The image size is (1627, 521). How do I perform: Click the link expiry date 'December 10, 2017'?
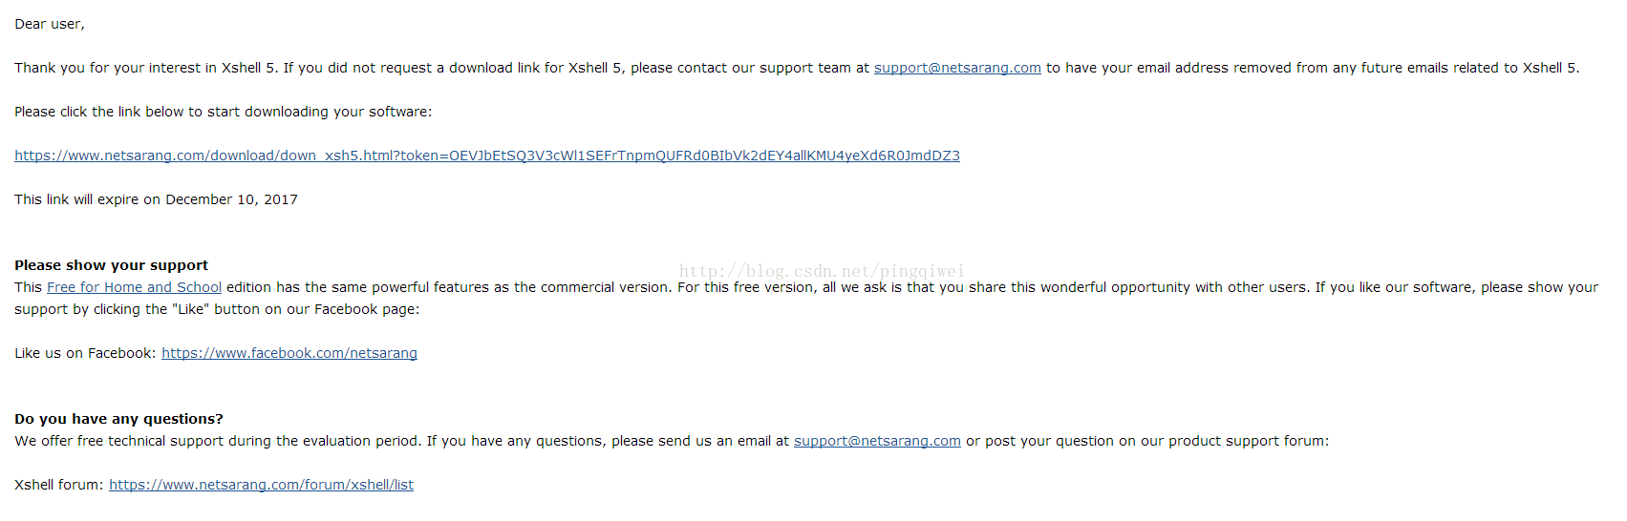[231, 199]
